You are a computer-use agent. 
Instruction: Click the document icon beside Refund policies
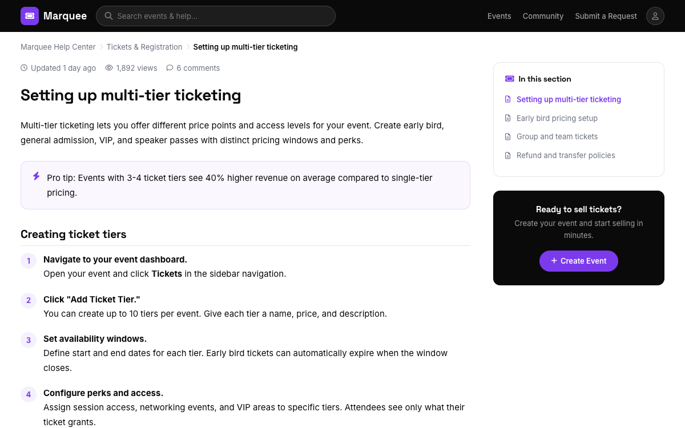click(x=508, y=155)
